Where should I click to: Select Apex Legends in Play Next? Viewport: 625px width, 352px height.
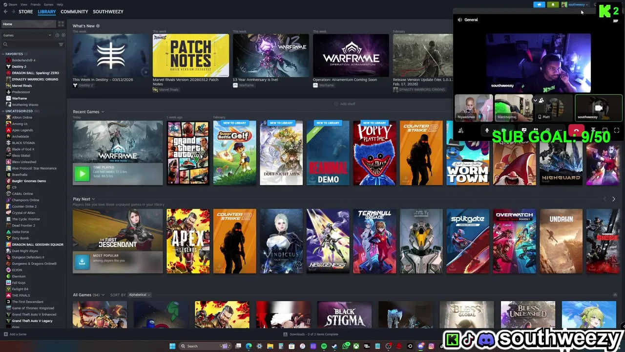[188, 241]
